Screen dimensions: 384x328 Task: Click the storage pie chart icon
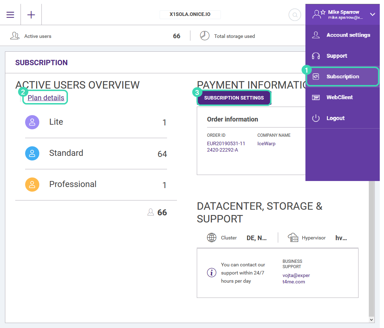(205, 36)
